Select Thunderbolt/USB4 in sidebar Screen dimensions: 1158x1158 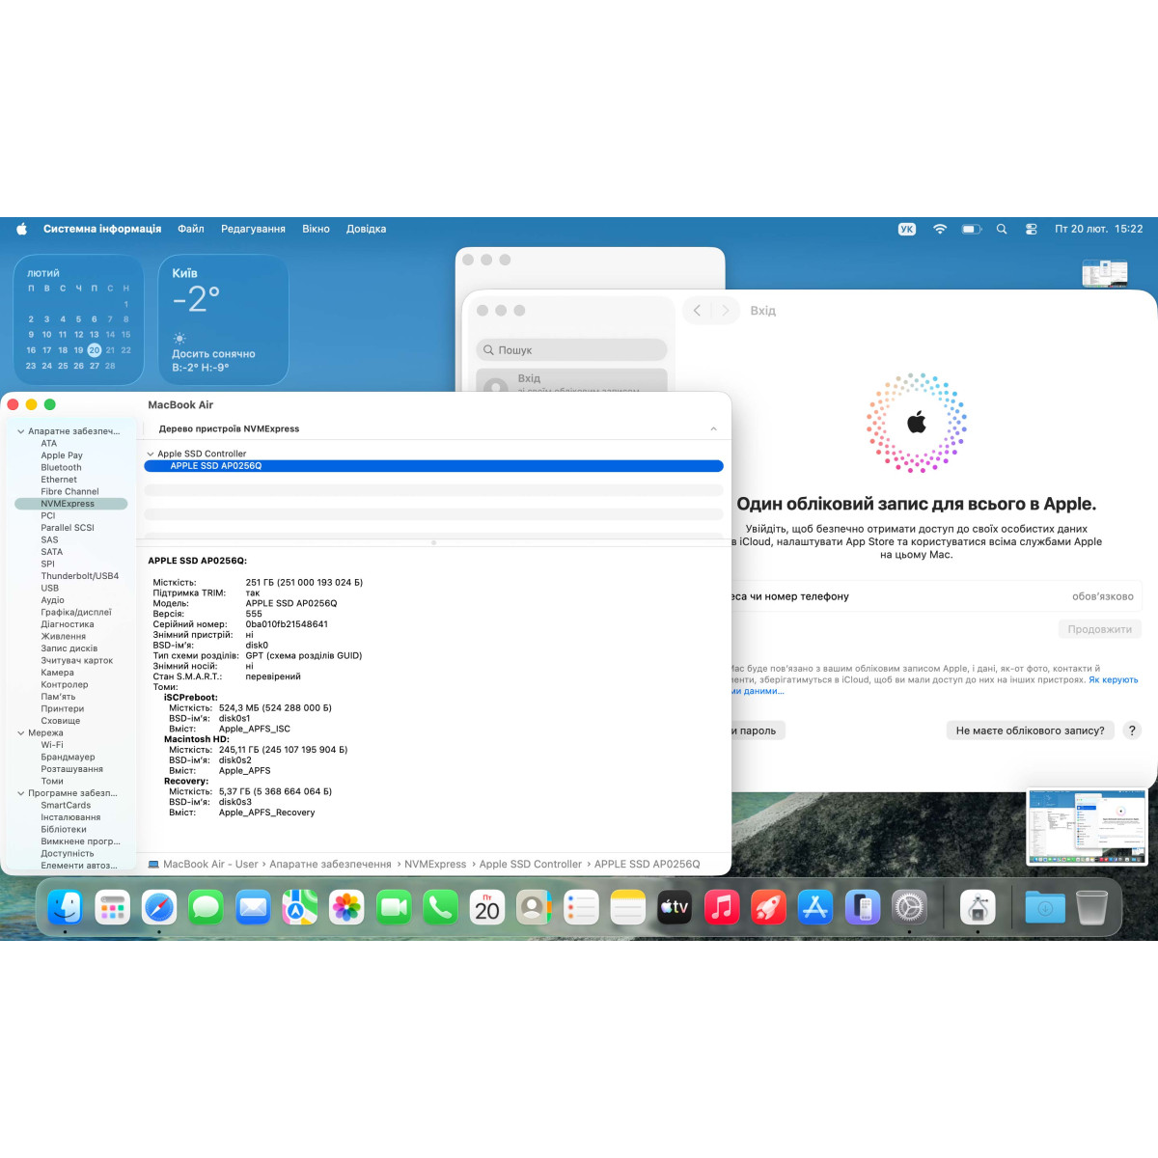tap(80, 576)
